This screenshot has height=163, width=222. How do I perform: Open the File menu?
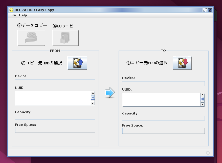13,15
